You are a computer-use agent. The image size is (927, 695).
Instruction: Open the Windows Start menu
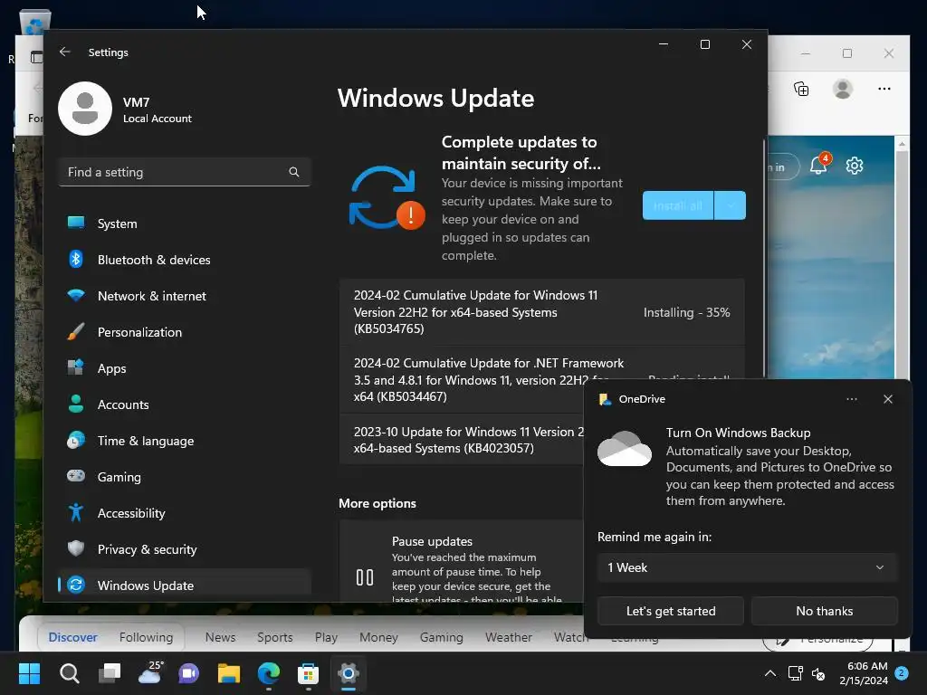point(29,673)
